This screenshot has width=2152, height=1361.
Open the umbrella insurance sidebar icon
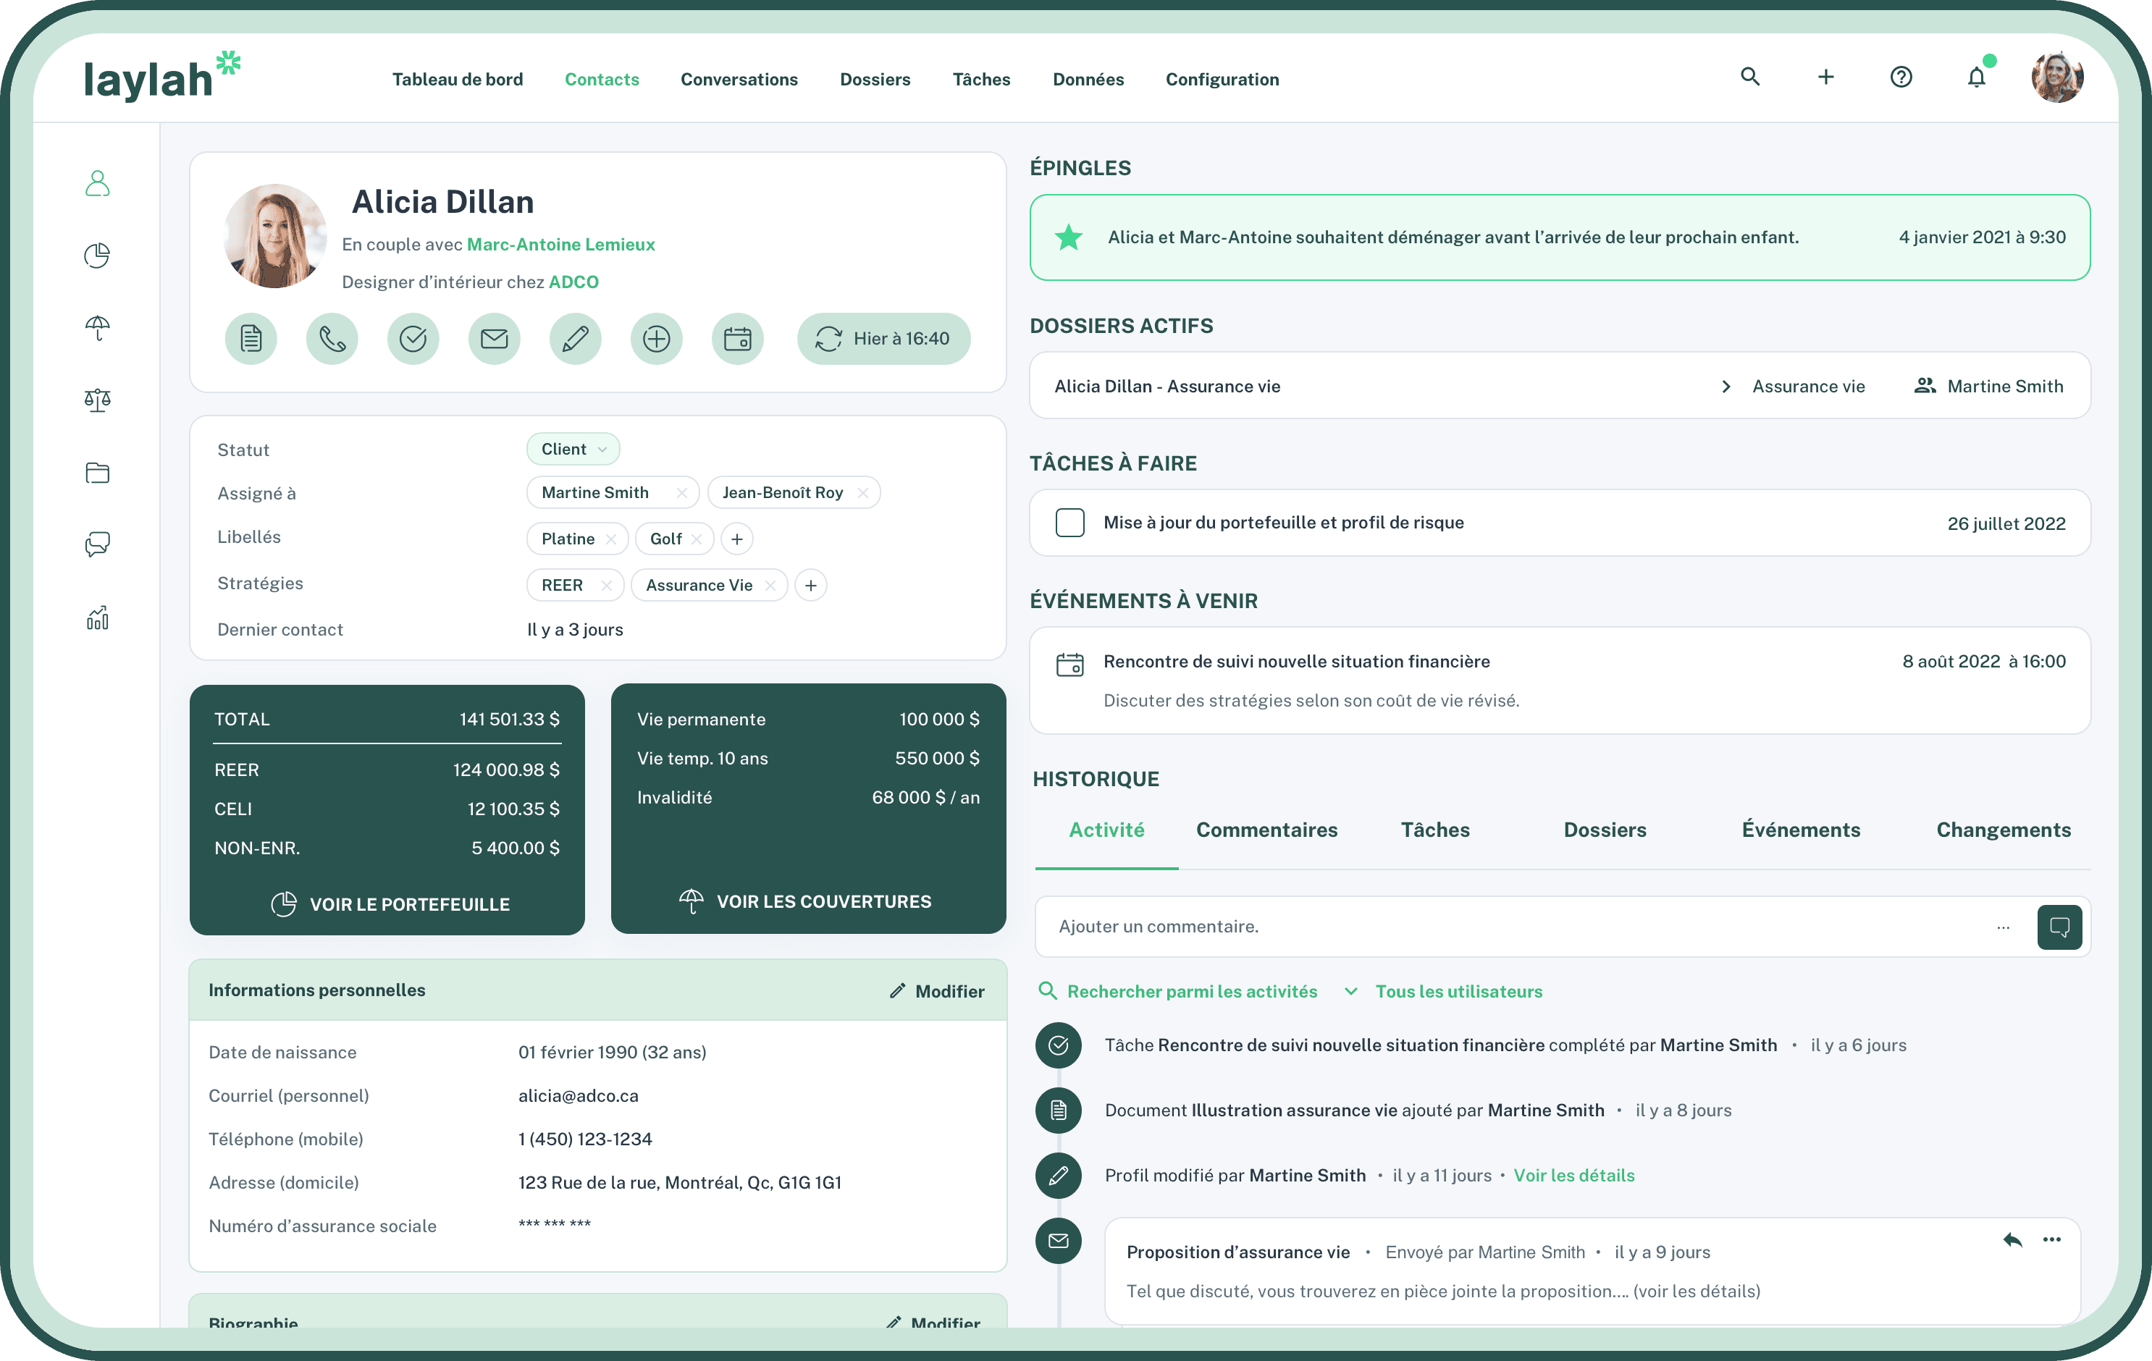click(x=98, y=328)
